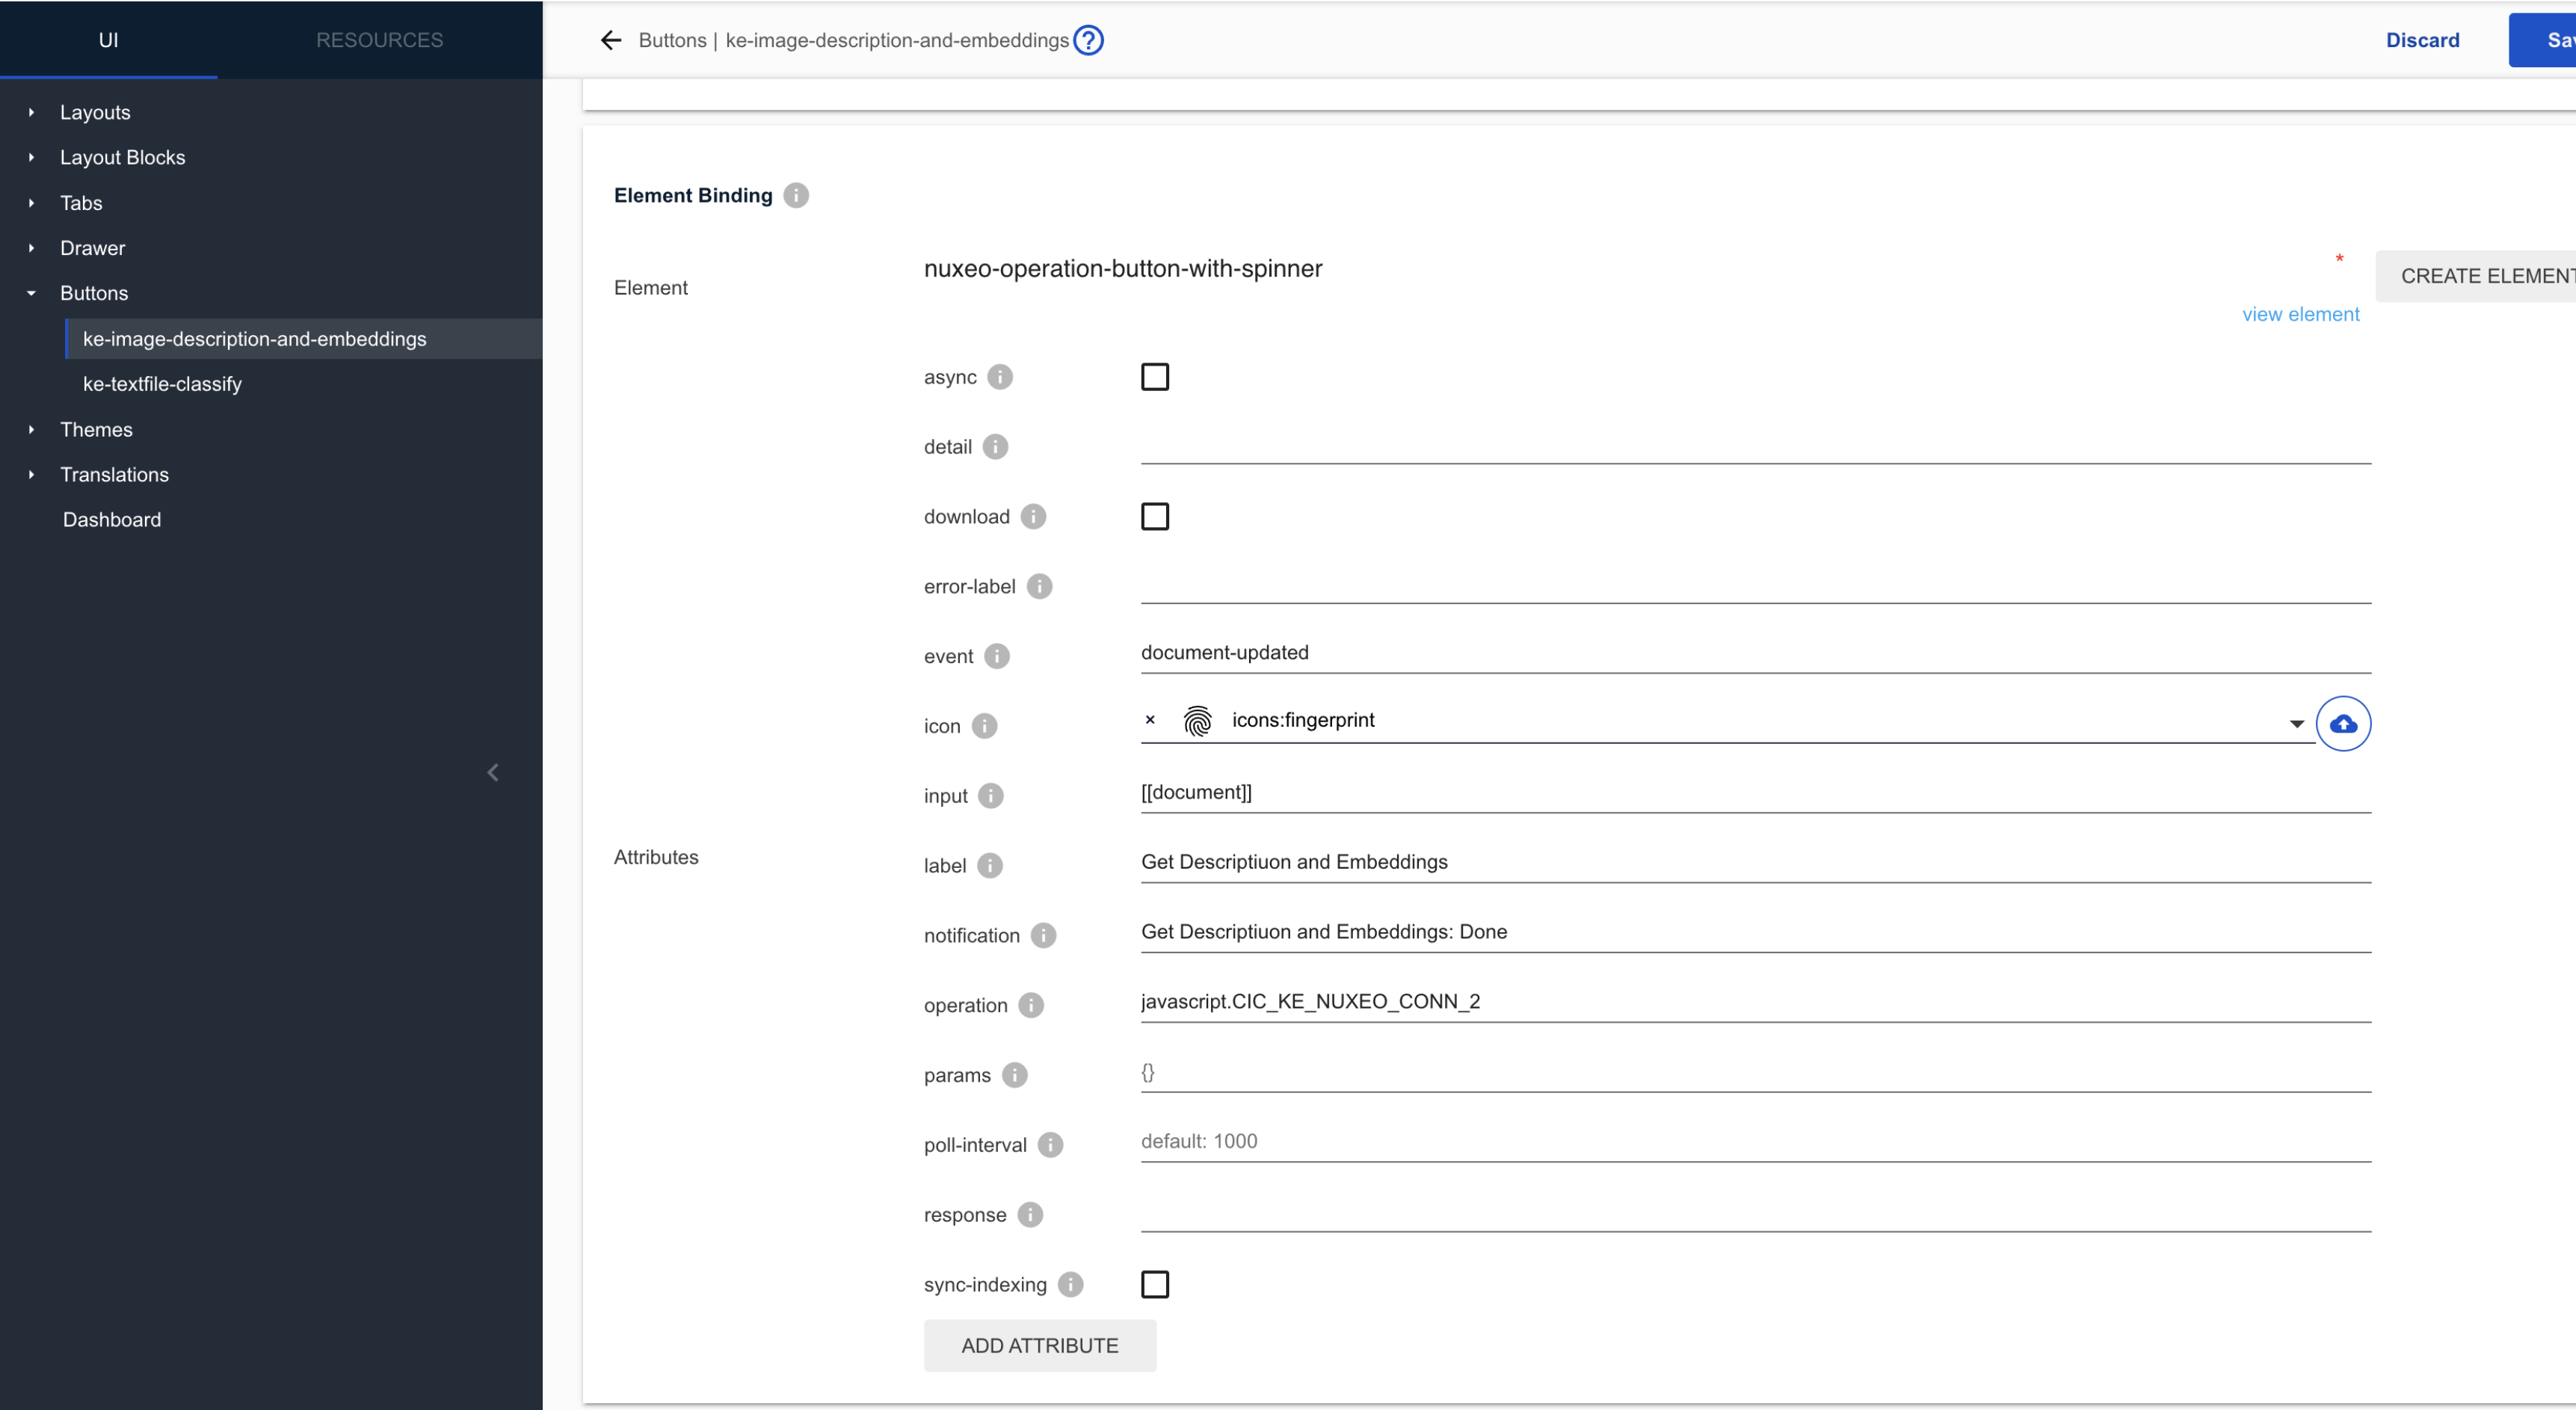The image size is (2576, 1410).
Task: Click the info icon beside Element Binding
Action: tap(795, 195)
